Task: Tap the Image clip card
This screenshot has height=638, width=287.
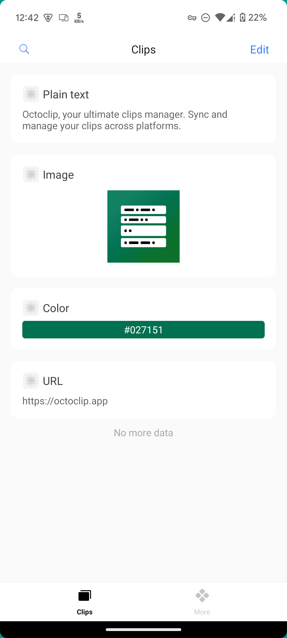Action: tap(143, 215)
